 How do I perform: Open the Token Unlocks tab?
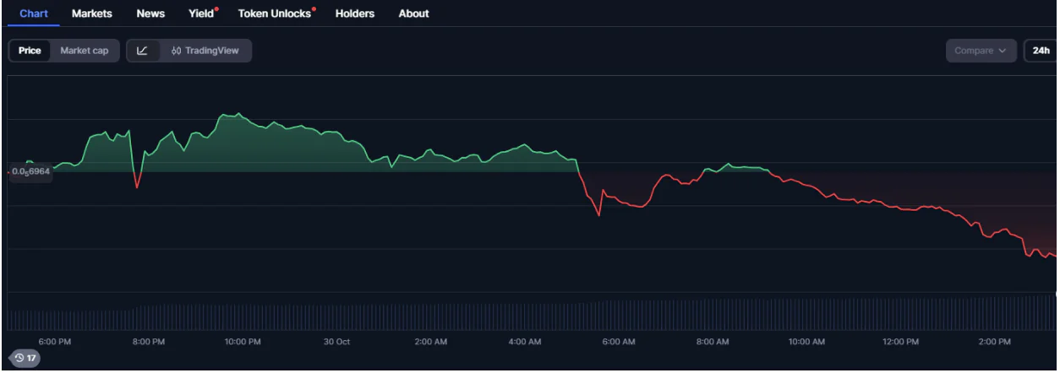point(275,14)
